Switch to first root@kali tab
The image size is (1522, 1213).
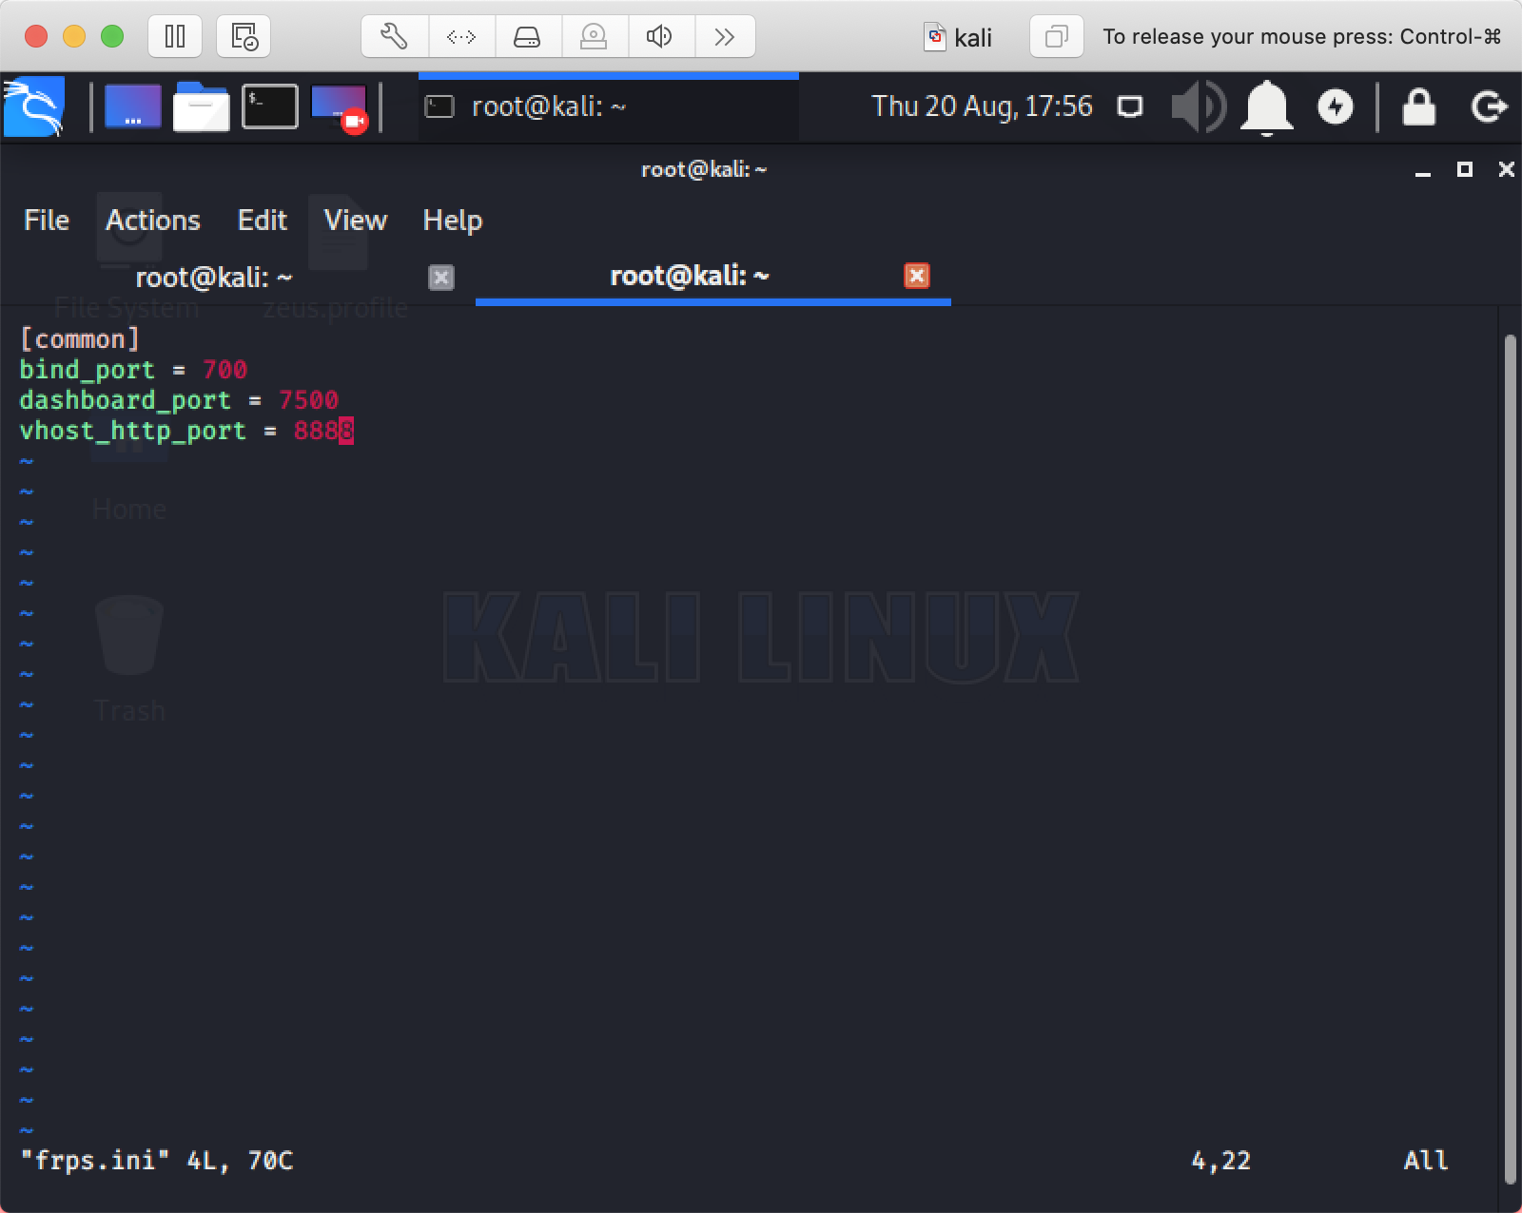pos(214,278)
